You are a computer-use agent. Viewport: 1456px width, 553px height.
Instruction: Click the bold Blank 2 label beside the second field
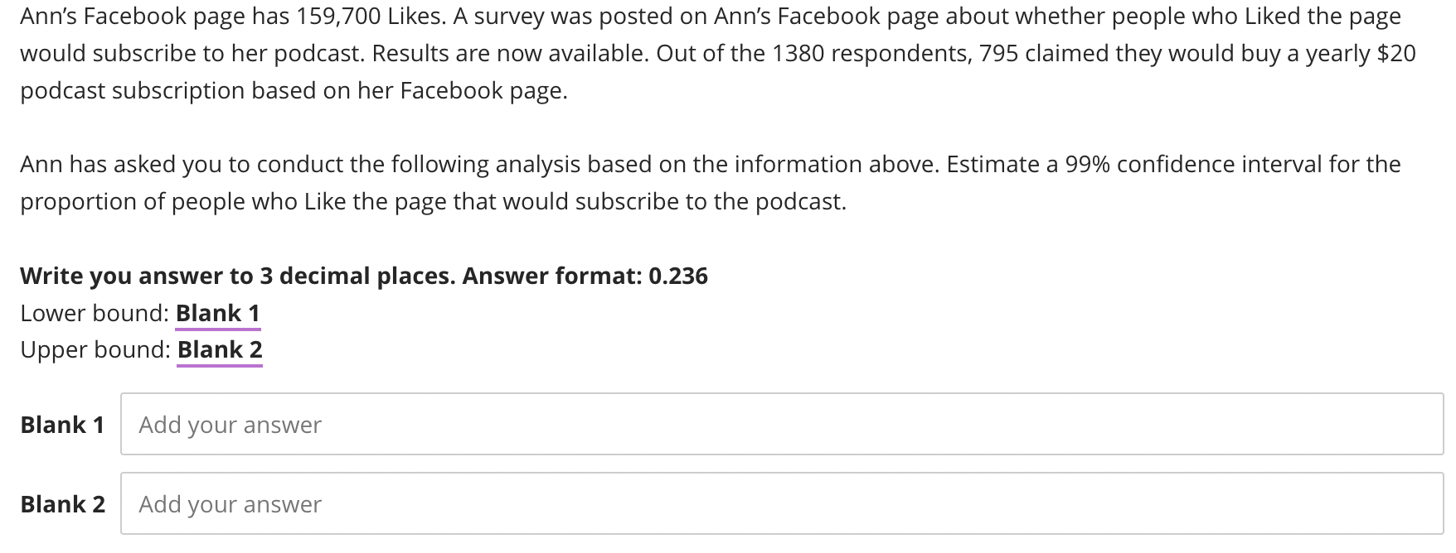click(62, 504)
